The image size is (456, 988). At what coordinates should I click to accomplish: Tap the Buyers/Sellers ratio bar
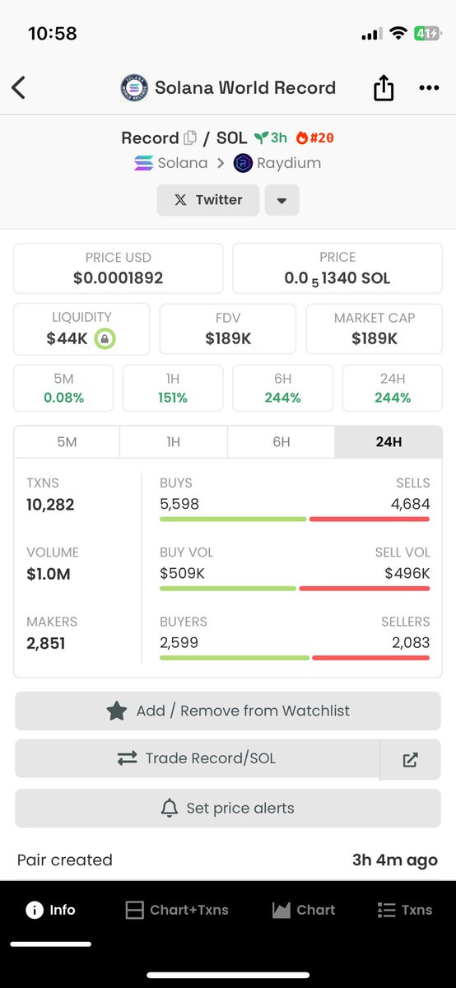click(x=295, y=658)
